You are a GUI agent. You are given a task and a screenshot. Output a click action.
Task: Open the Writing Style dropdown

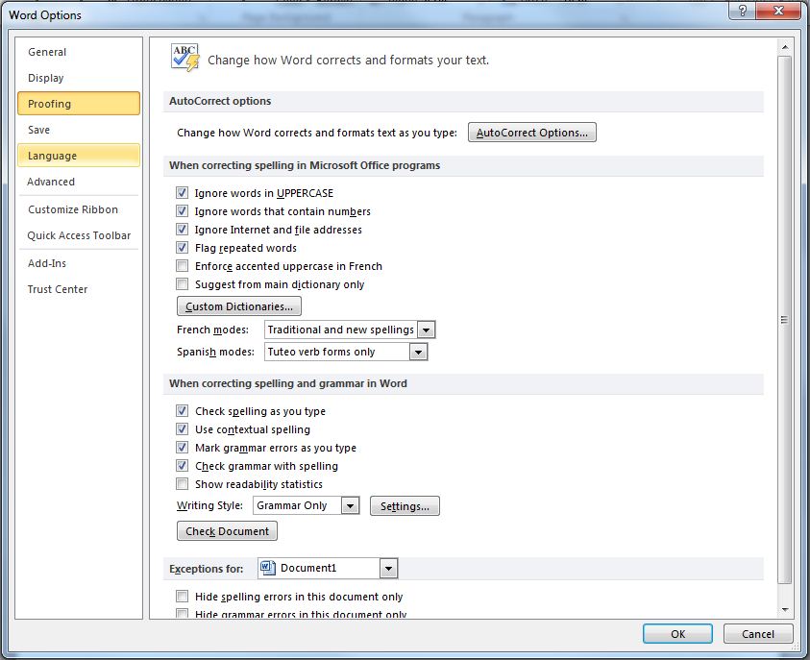(349, 505)
